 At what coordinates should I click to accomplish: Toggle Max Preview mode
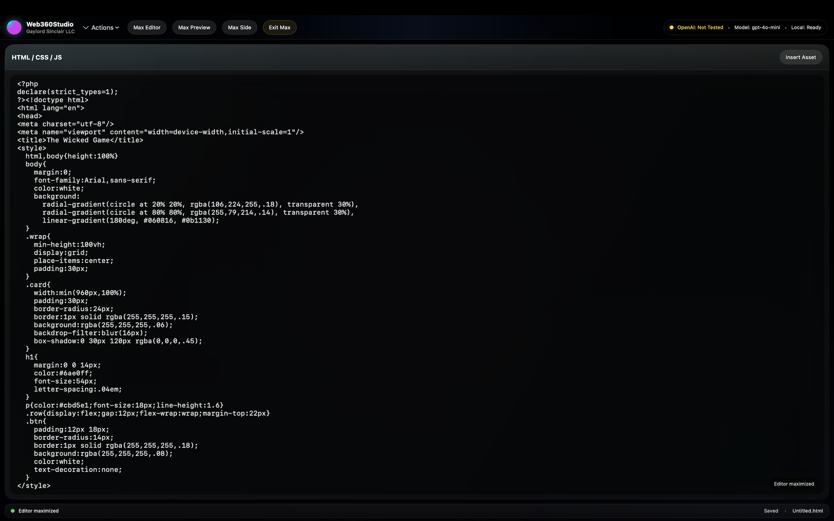pyautogui.click(x=194, y=27)
